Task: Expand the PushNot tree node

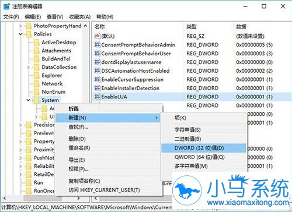Action: pos(20,158)
